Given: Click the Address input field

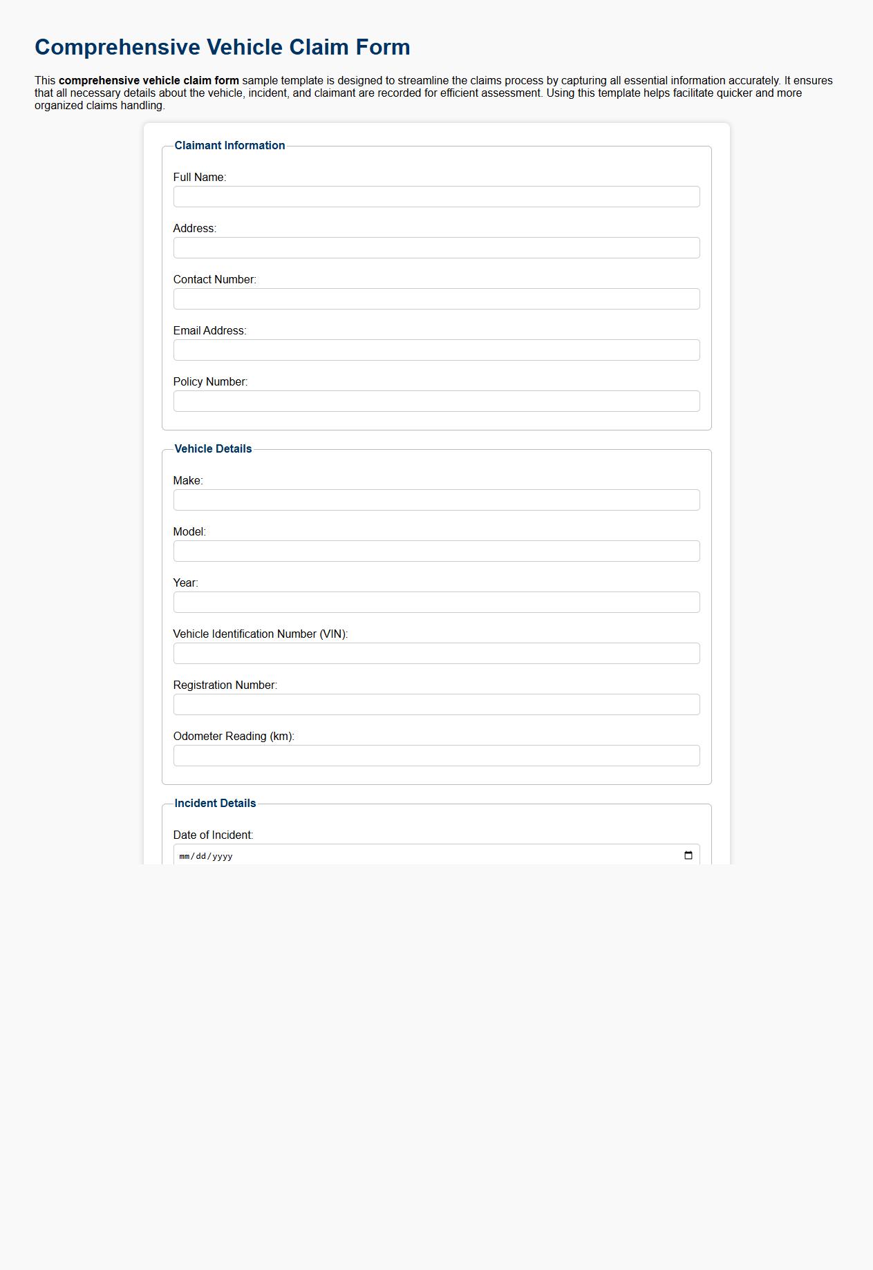Looking at the screenshot, I should (x=435, y=248).
